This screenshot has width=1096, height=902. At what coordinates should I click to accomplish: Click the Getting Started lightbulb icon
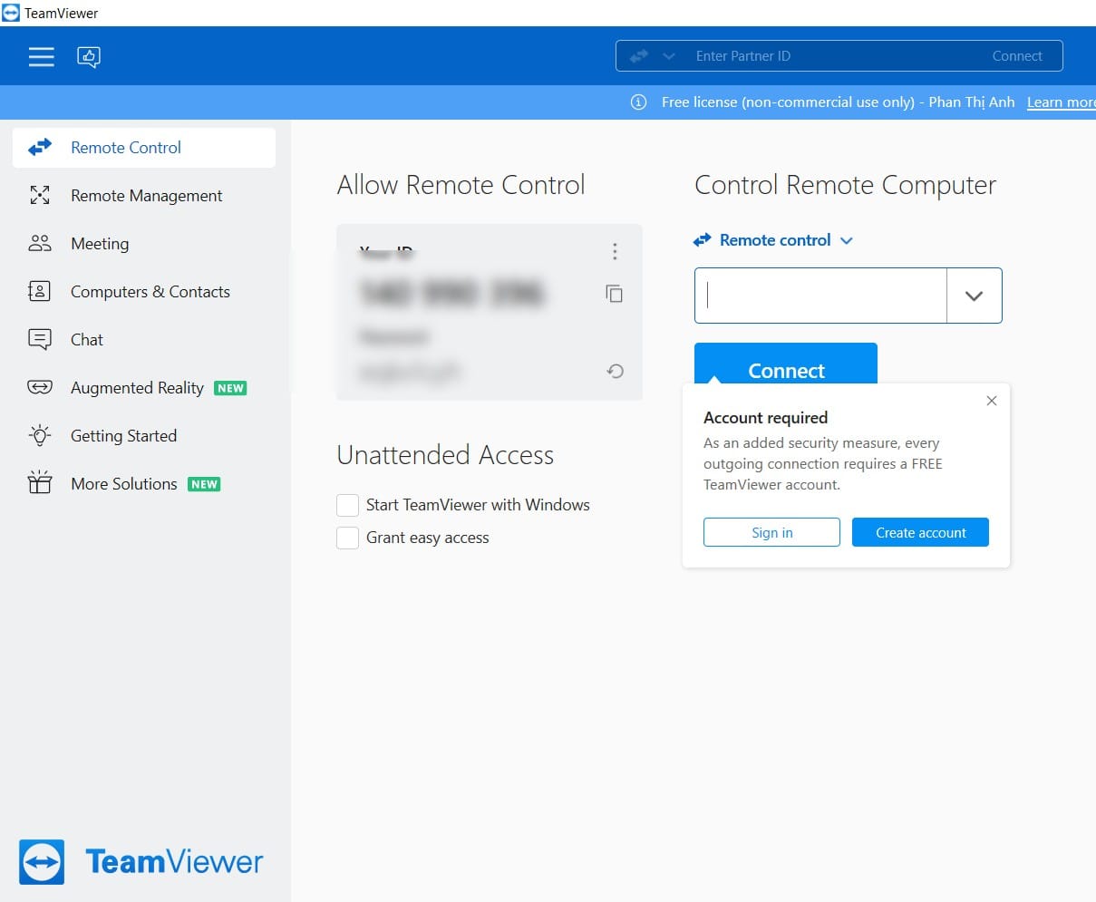[x=40, y=435]
